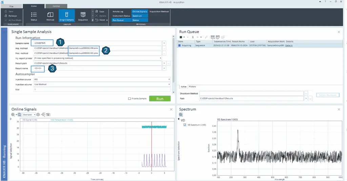Expand the layouts gallery double-arrow
The width and height of the screenshot is (347, 181).
[93, 20]
